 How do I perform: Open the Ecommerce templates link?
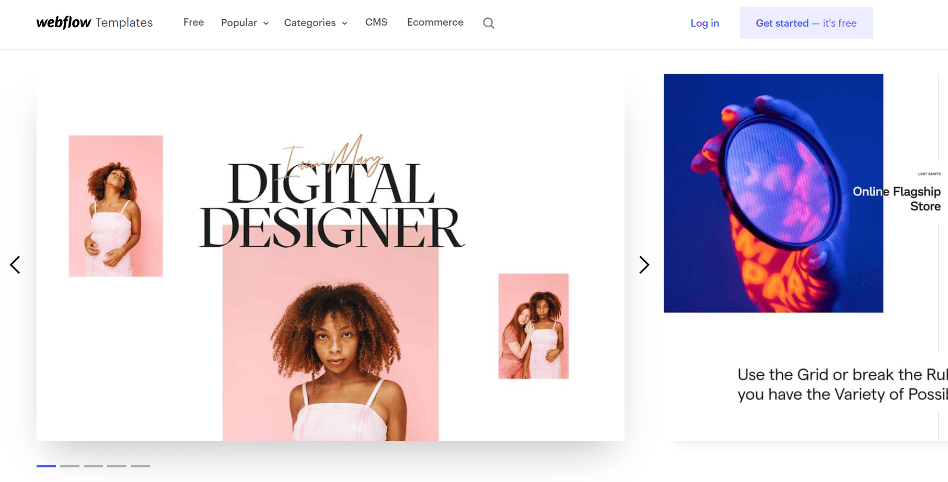pyautogui.click(x=435, y=22)
